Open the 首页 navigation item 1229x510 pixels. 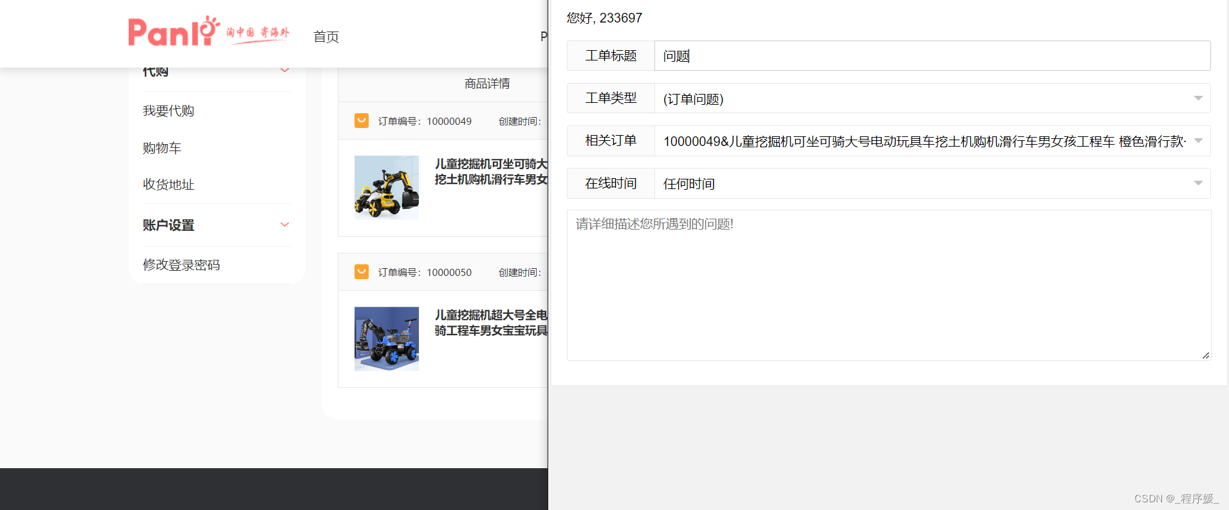tap(326, 37)
